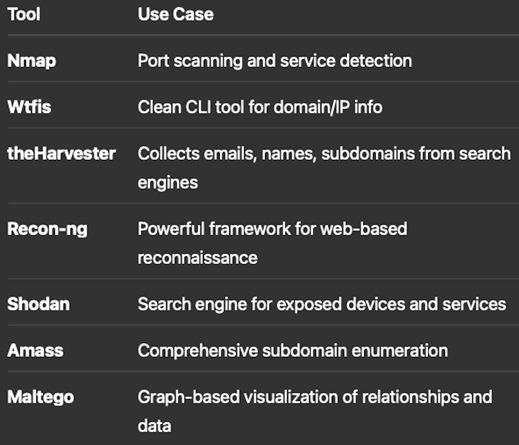This screenshot has height=445, width=519.
Task: Click theHarvester in the Tool column
Action: point(61,153)
